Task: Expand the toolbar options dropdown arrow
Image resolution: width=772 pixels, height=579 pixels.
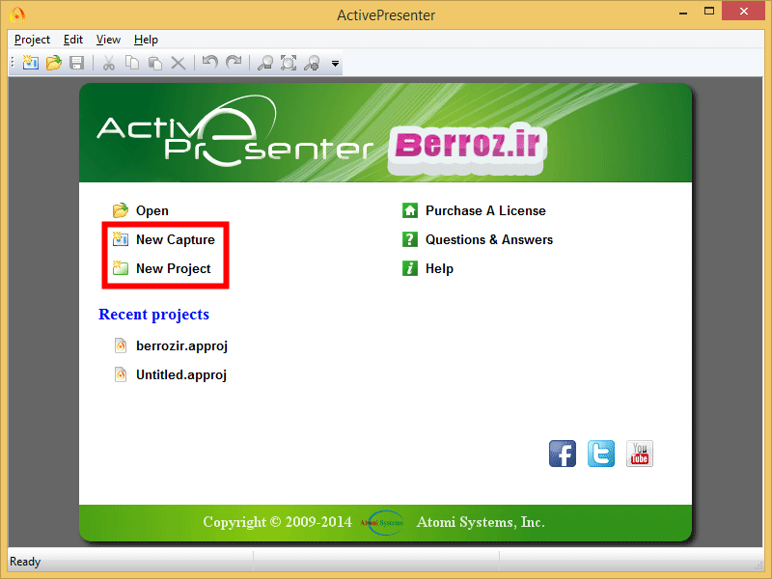Action: (335, 64)
